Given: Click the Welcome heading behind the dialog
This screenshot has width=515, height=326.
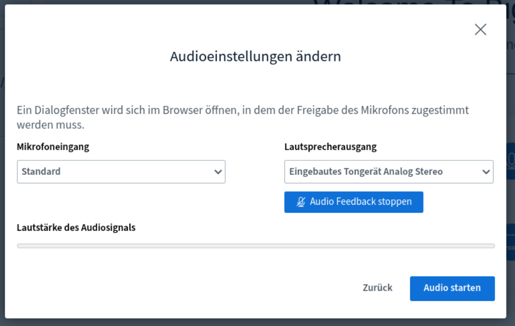Looking at the screenshot, I should 412,5.
